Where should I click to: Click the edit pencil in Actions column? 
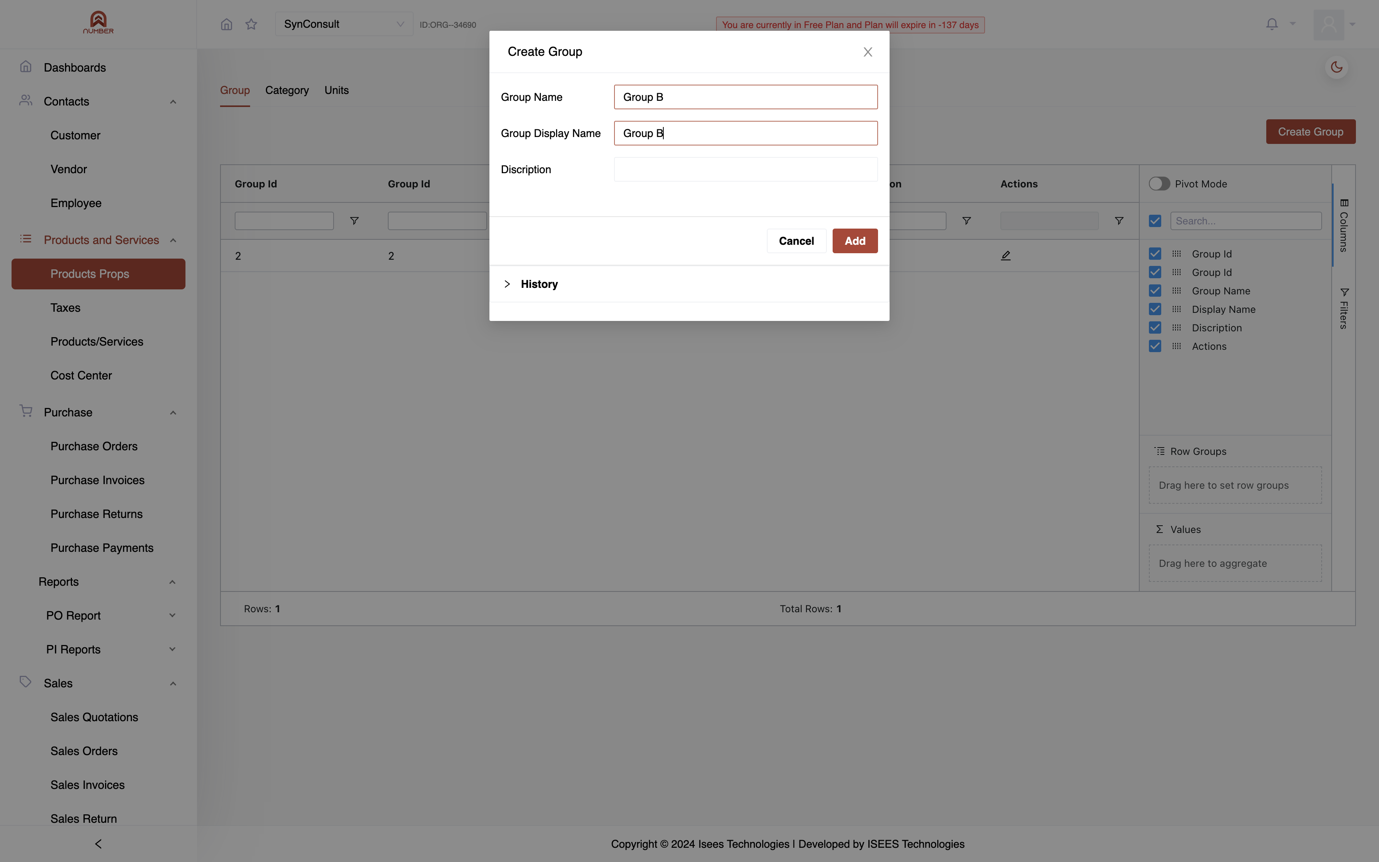pyautogui.click(x=1006, y=256)
